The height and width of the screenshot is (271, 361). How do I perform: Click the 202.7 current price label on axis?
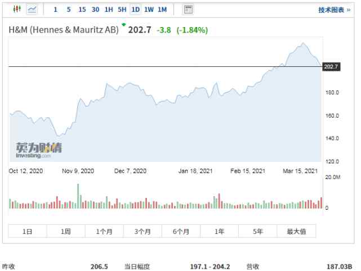point(331,67)
